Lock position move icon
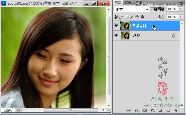The height and width of the screenshot is (115, 186). (137, 17)
